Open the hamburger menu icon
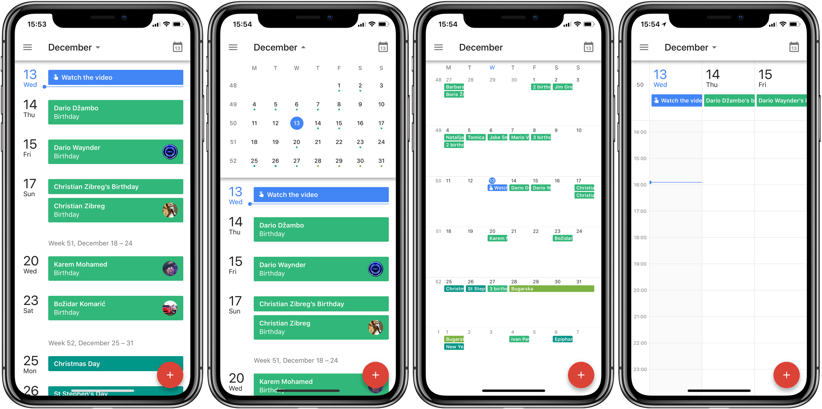Screen dimensions: 822x409 click(x=27, y=47)
